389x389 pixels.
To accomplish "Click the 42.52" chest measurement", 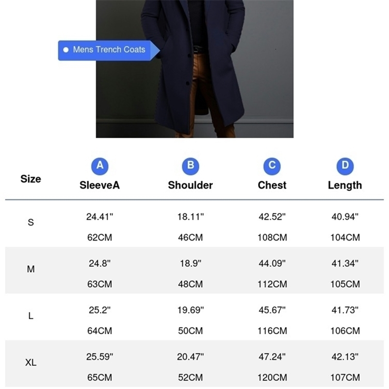I will [272, 217].
